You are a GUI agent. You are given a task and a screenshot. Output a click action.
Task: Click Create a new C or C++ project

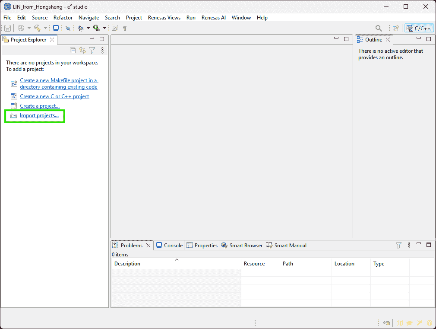(54, 96)
